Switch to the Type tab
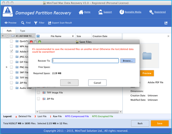 (x=22, y=31)
